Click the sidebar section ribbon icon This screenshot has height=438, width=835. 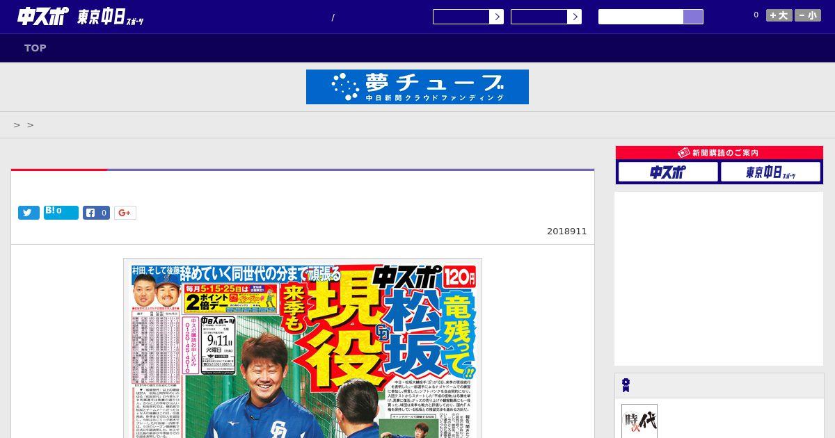pyautogui.click(x=626, y=385)
